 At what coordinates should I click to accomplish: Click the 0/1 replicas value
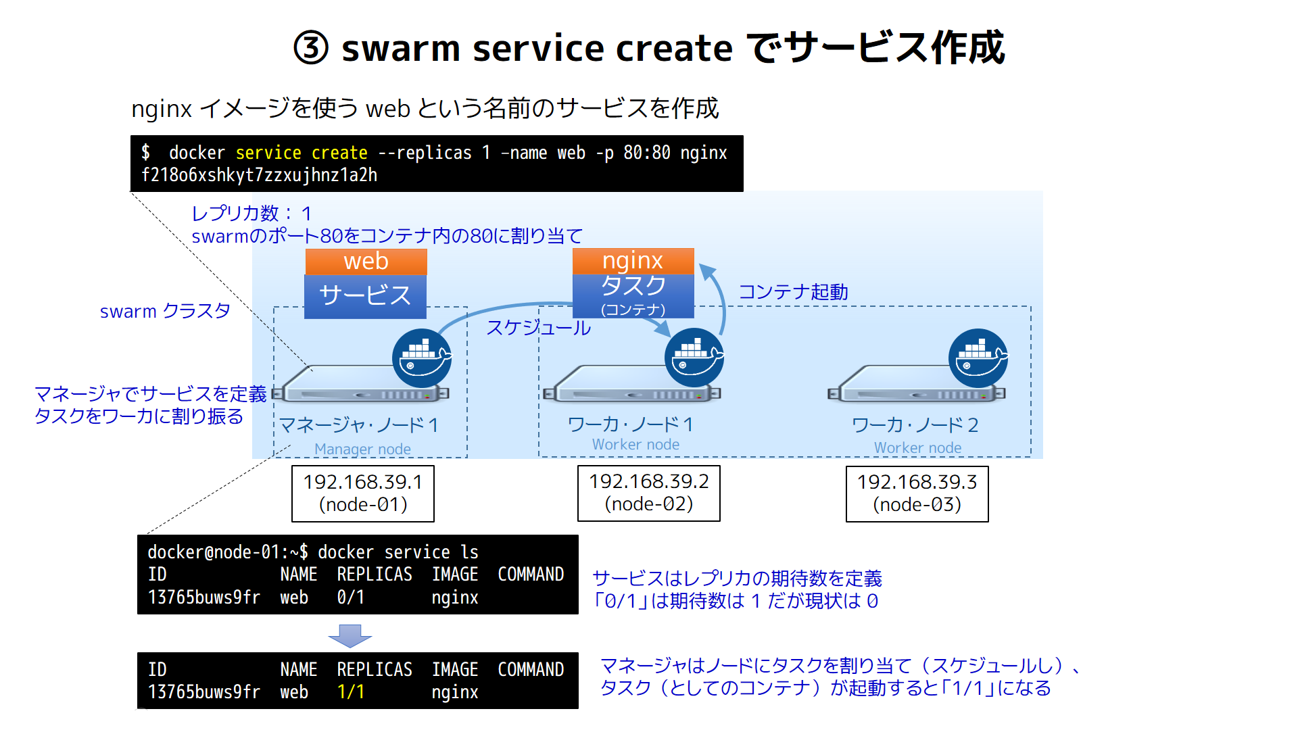351,598
